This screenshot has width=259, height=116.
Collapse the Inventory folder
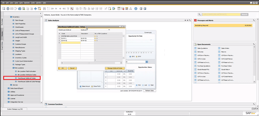point(11,17)
